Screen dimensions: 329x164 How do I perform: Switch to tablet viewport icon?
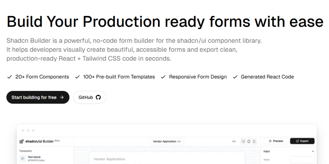[249, 141]
